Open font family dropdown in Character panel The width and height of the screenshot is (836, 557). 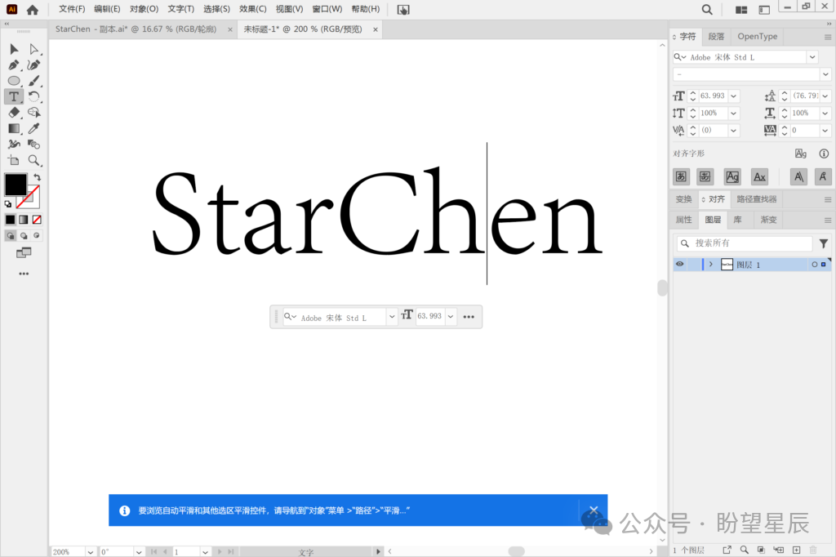point(812,57)
